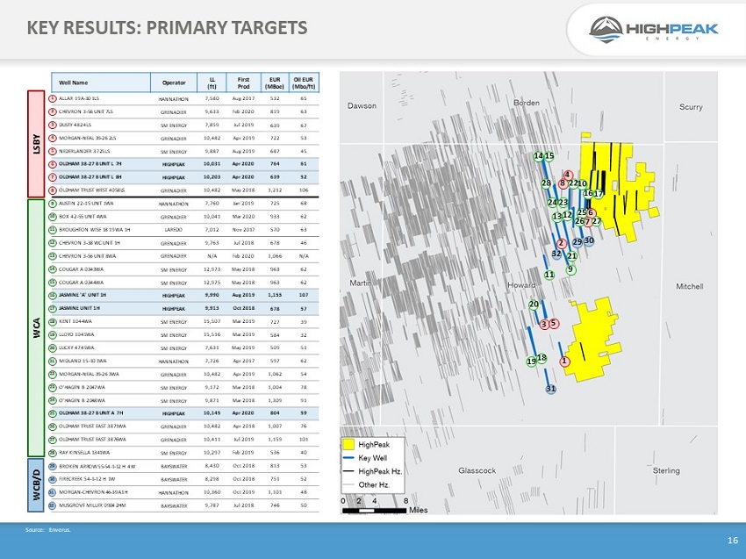Click red map marker 3
This screenshot has width=746, height=559.
pos(544,325)
